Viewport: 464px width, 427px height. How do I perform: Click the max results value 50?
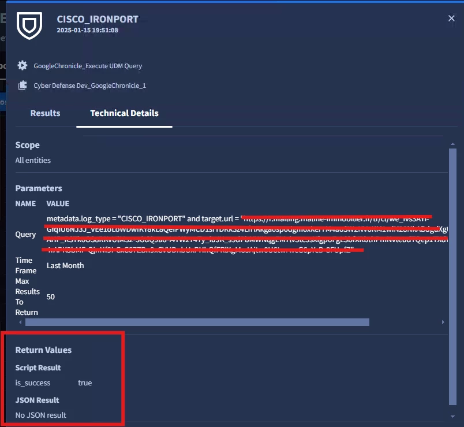(x=51, y=297)
